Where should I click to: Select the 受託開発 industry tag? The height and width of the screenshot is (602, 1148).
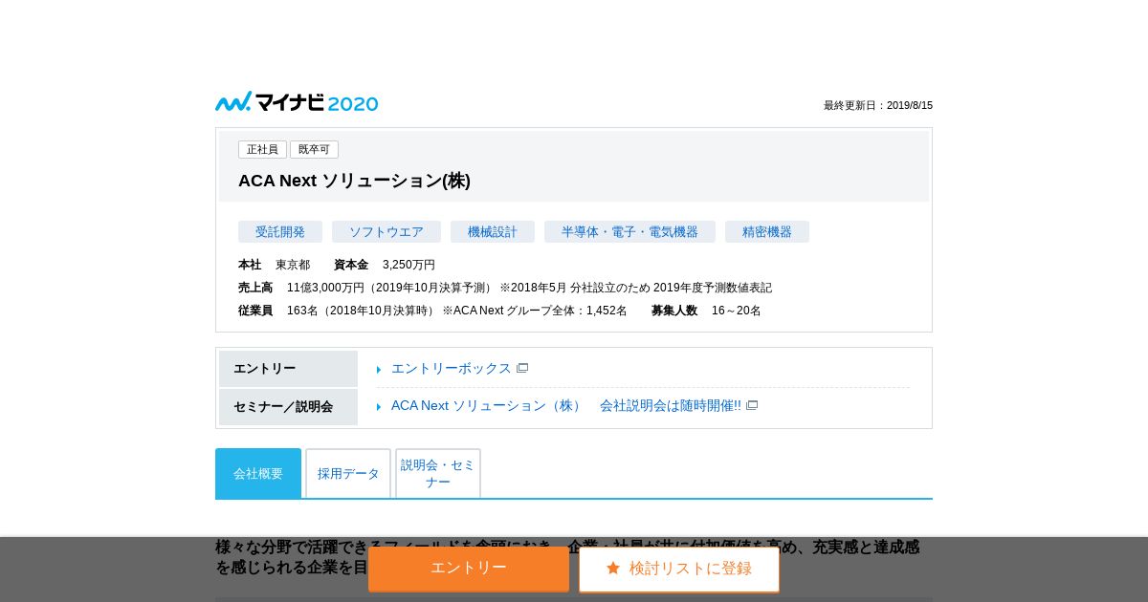coord(280,232)
